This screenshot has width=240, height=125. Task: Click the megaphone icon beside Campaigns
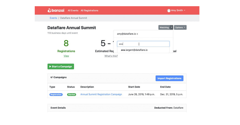[x=52, y=77]
